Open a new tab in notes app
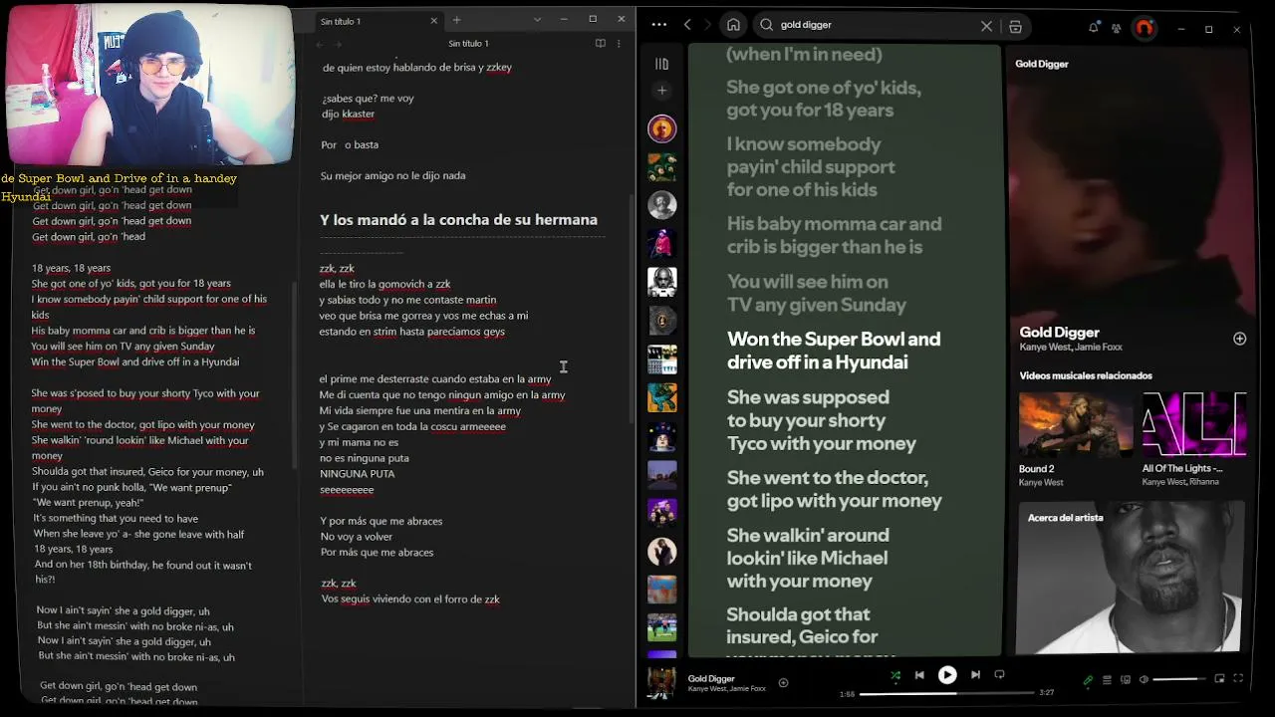The width and height of the screenshot is (1275, 717). click(456, 20)
